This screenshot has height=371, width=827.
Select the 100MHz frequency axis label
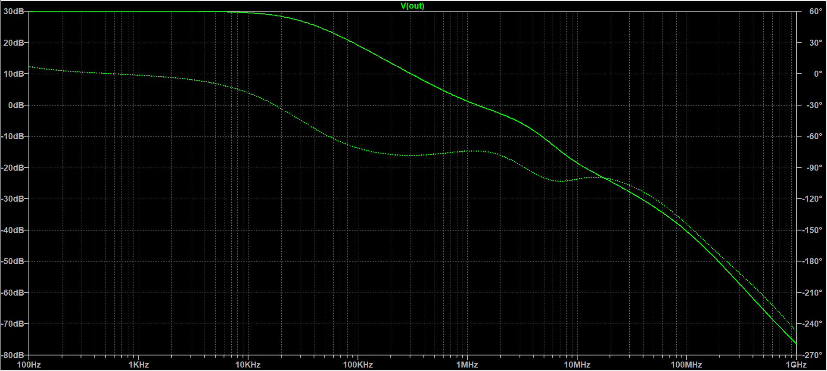click(x=687, y=365)
